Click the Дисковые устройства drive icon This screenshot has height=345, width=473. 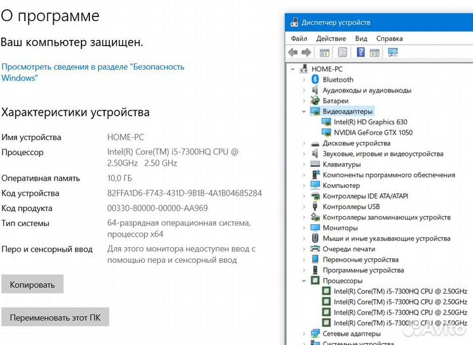[x=315, y=144]
